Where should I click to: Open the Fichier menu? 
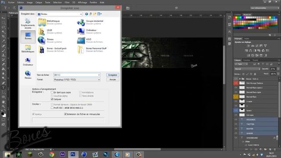(11, 3)
